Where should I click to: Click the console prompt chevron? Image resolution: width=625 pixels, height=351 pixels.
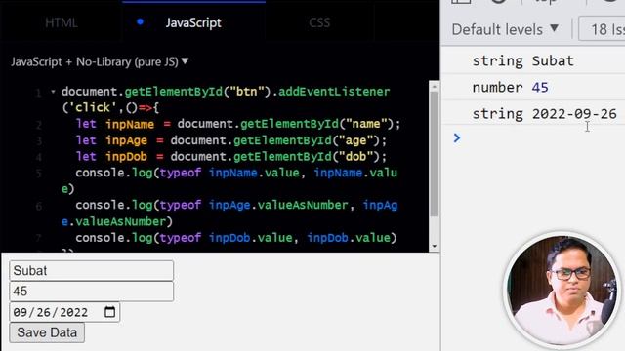(457, 138)
